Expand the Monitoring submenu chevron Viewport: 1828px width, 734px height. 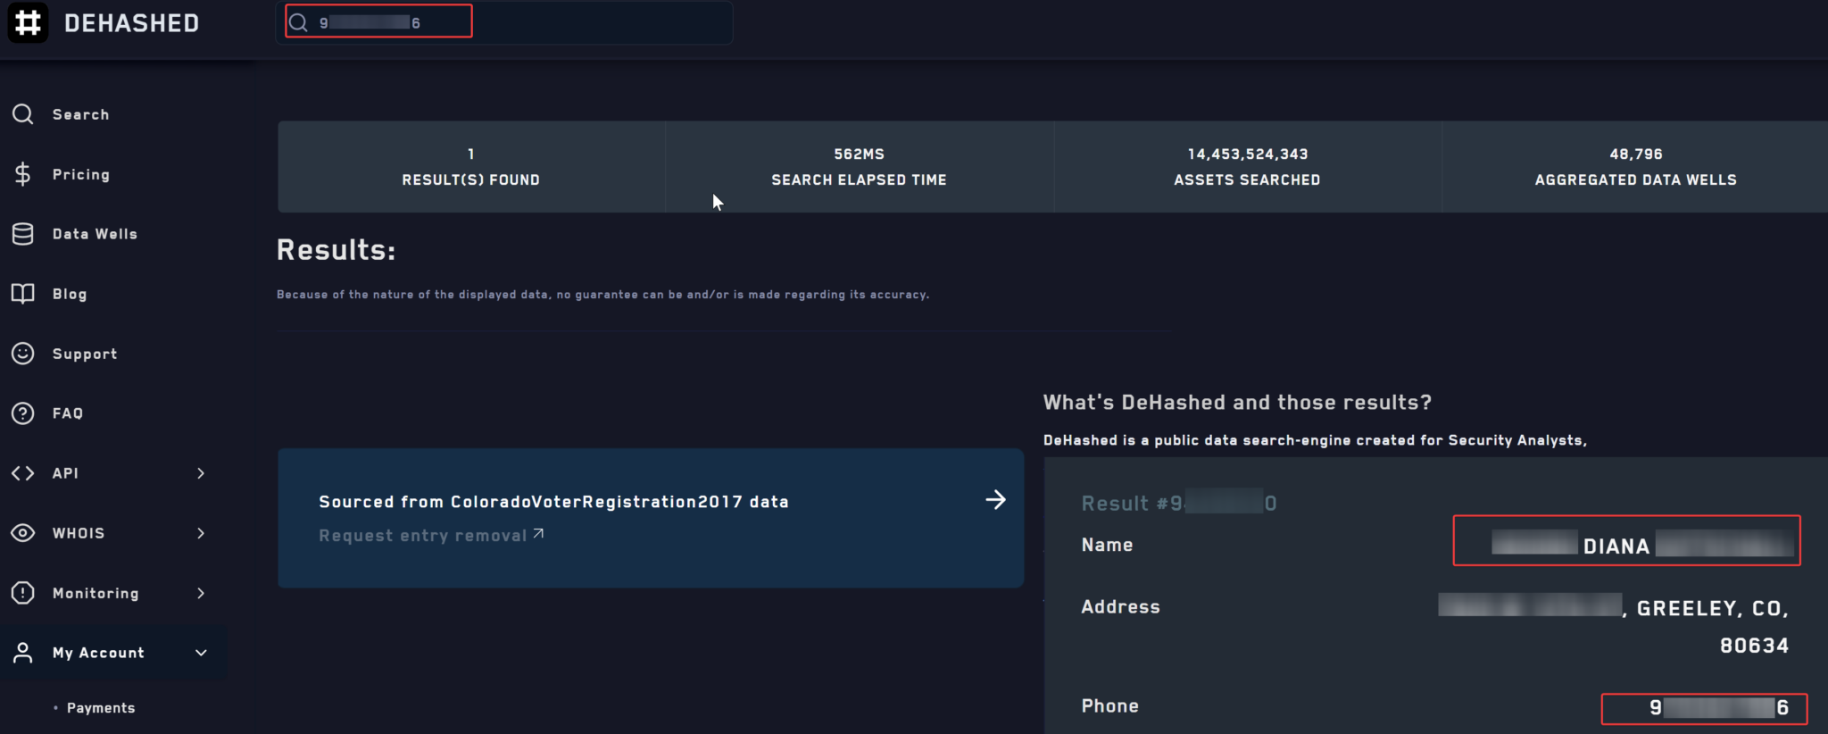tap(201, 593)
